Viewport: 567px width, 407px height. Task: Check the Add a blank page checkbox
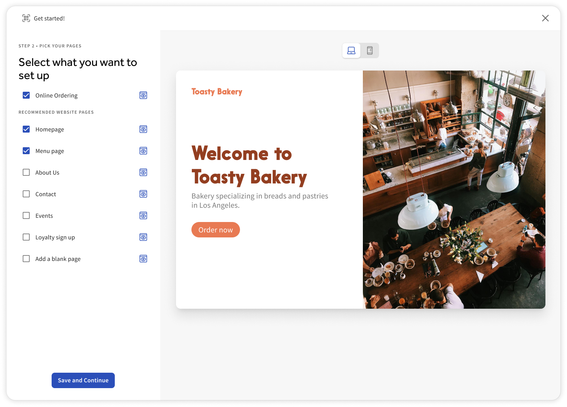pos(26,259)
